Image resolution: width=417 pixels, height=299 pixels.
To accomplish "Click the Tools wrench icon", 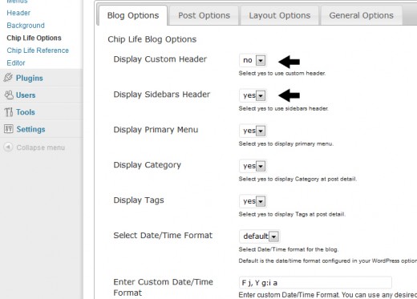I will [x=9, y=112].
